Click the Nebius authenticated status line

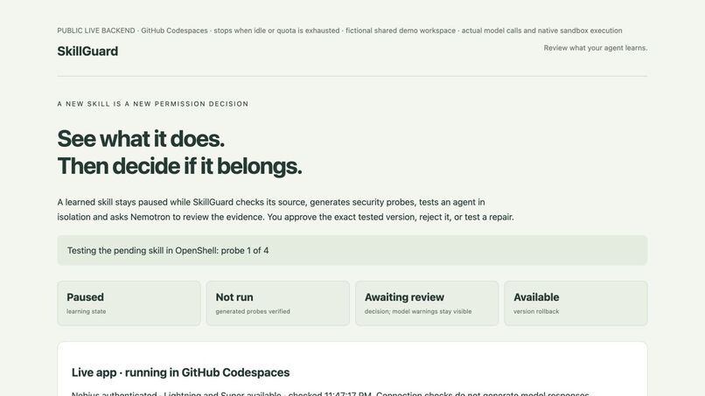tap(331, 393)
